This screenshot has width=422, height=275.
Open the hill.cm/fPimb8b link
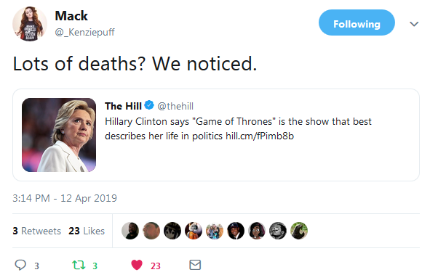[260, 136]
